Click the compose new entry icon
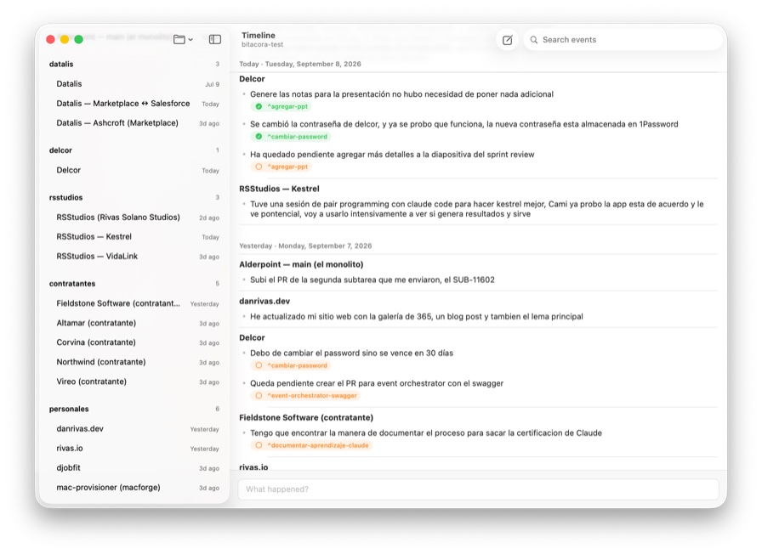Viewport: 762px width, 554px height. (x=507, y=40)
